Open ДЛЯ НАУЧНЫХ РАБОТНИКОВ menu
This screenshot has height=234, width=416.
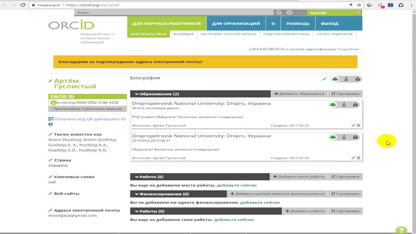[166, 23]
